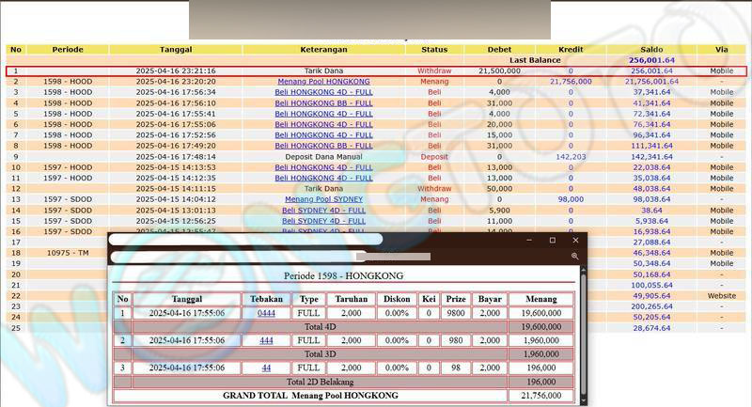752x407 pixels.
Task: Close the Periode 1598 popup window
Action: point(574,241)
